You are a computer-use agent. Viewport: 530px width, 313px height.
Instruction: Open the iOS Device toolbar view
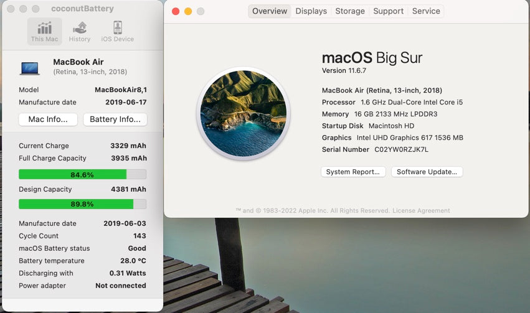coord(117,31)
